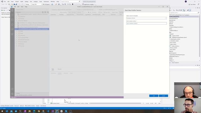Open Search view in Azure Data Studio sidebar
Viewport: 201px width, 113px height.
coord(13,15)
